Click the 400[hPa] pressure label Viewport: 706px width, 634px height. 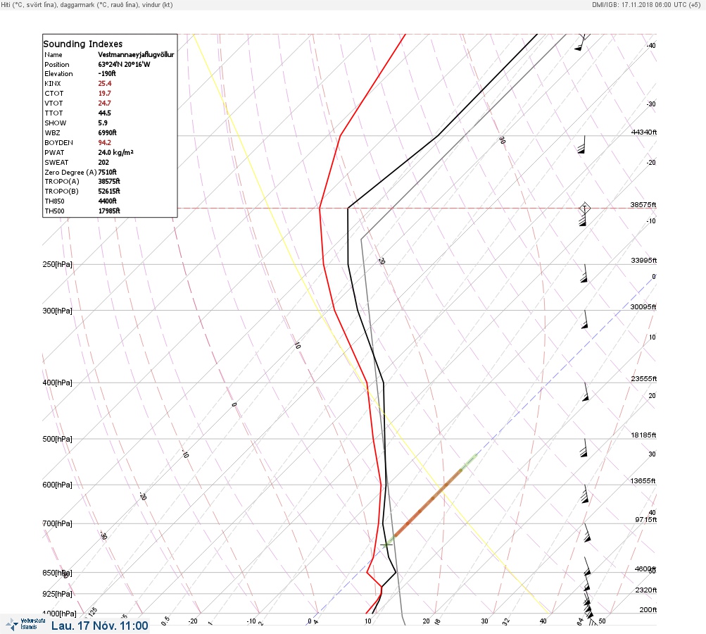click(57, 383)
